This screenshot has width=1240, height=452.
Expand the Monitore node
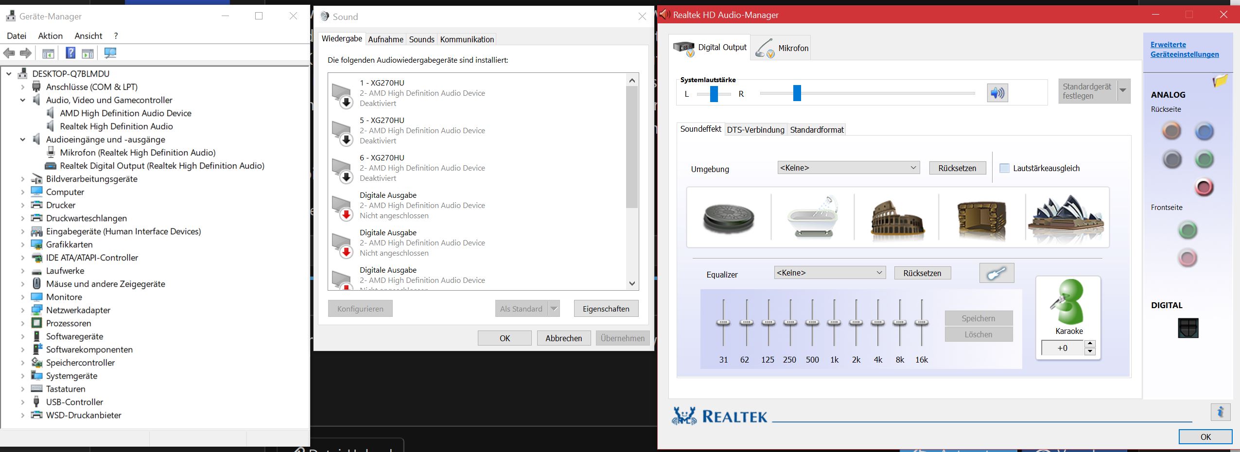pos(22,297)
